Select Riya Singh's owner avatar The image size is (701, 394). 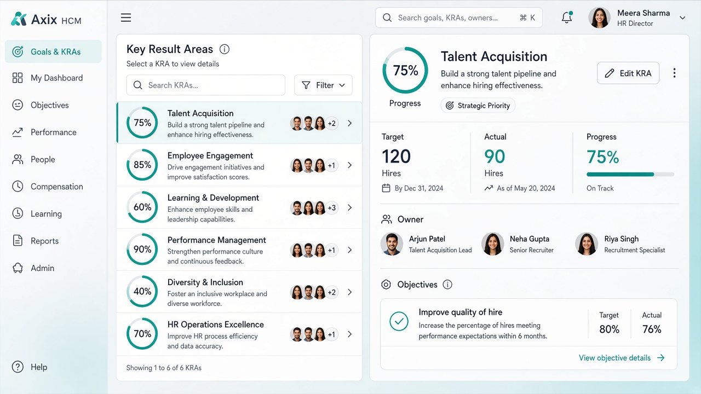(587, 244)
